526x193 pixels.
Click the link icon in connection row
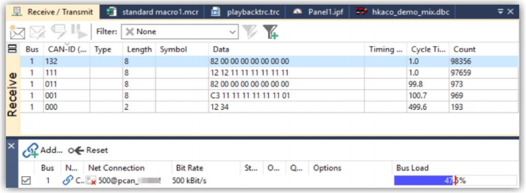[68, 181]
